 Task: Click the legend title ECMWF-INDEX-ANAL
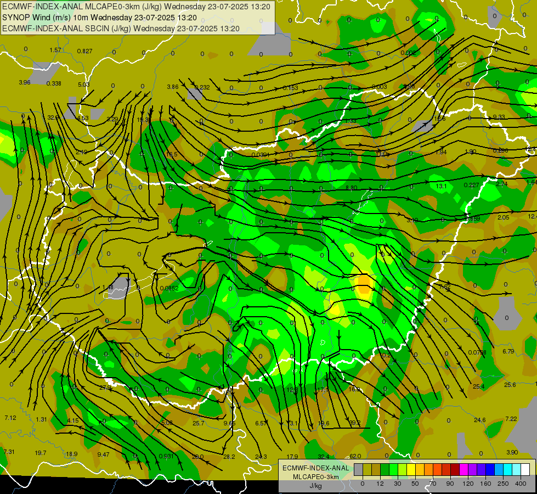coord(315,468)
